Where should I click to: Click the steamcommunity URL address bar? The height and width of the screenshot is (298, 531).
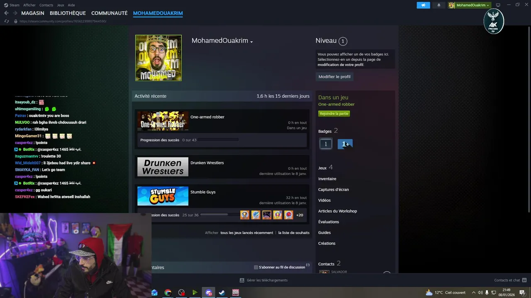point(63,21)
